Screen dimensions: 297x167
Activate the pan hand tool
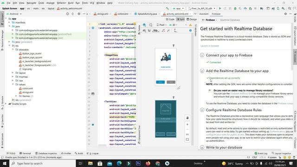tap(187, 117)
